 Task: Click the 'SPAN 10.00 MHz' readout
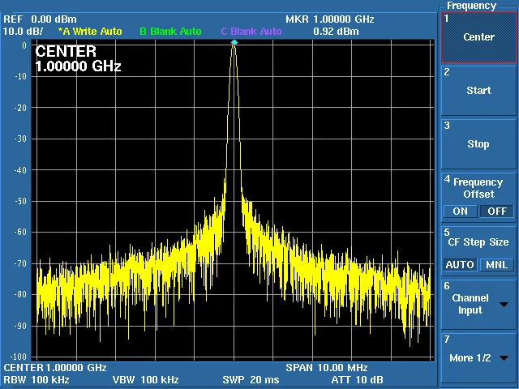pos(327,367)
